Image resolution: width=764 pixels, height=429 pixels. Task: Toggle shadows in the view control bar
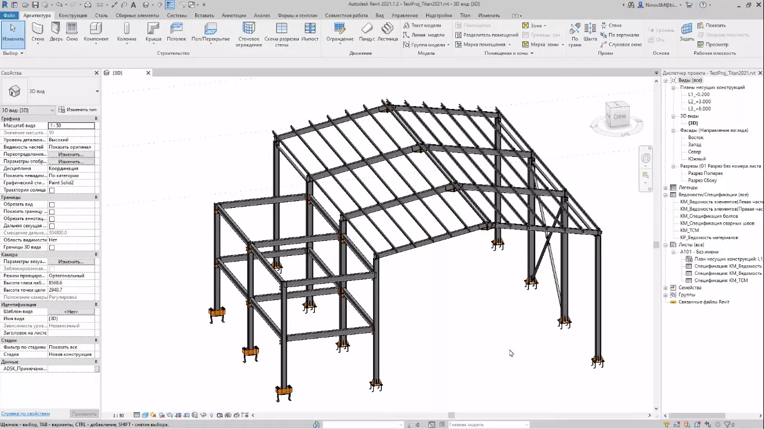(161, 415)
